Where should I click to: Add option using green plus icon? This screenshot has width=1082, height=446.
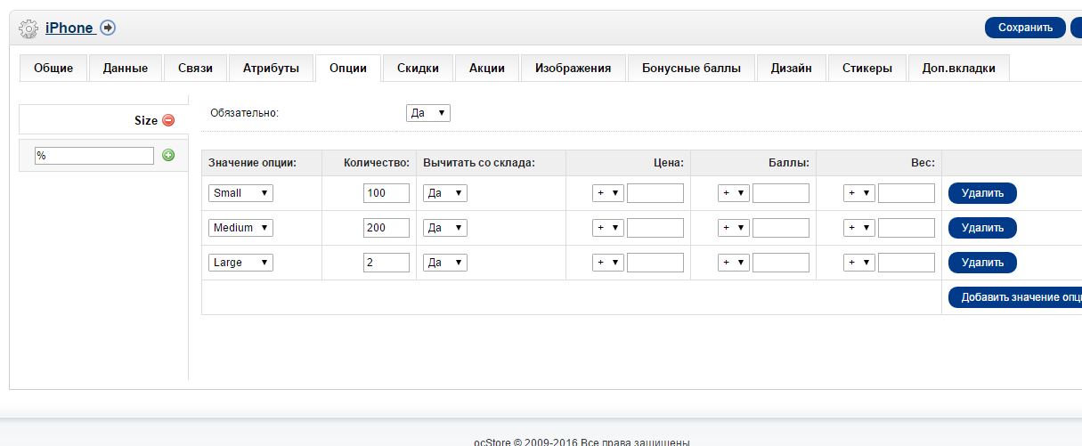(168, 155)
